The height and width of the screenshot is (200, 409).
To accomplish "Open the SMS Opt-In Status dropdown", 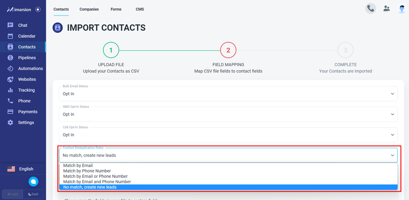I will [x=228, y=114].
